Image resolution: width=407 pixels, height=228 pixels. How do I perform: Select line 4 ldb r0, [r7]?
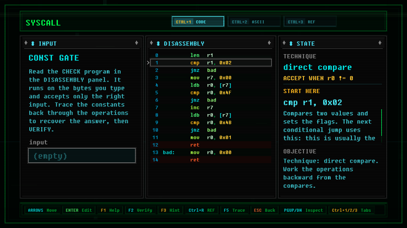211,85
